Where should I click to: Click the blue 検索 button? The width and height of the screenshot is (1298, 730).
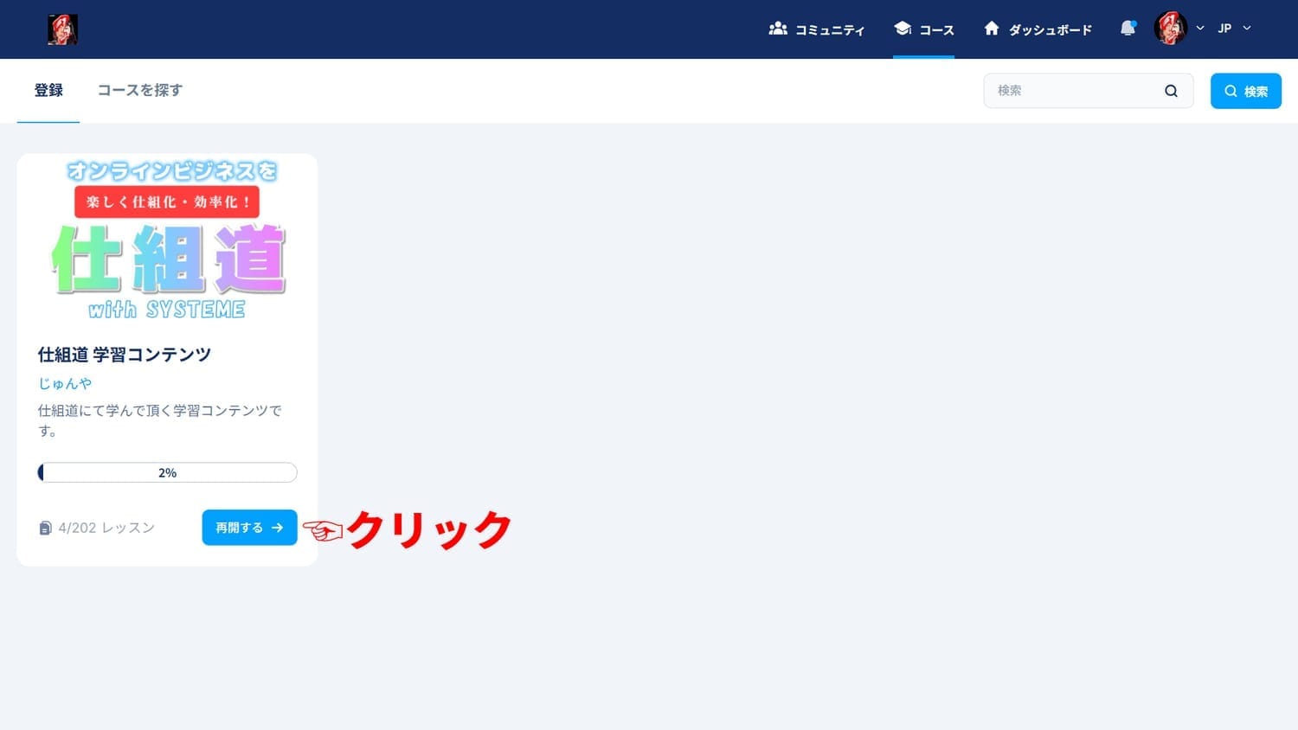pyautogui.click(x=1246, y=91)
